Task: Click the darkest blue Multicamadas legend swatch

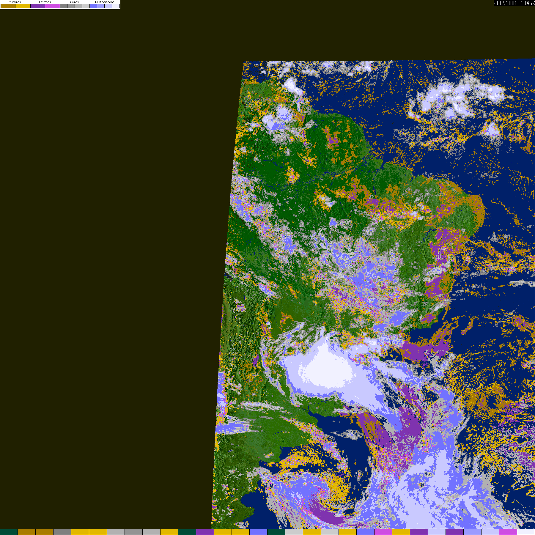Action: pos(93,6)
